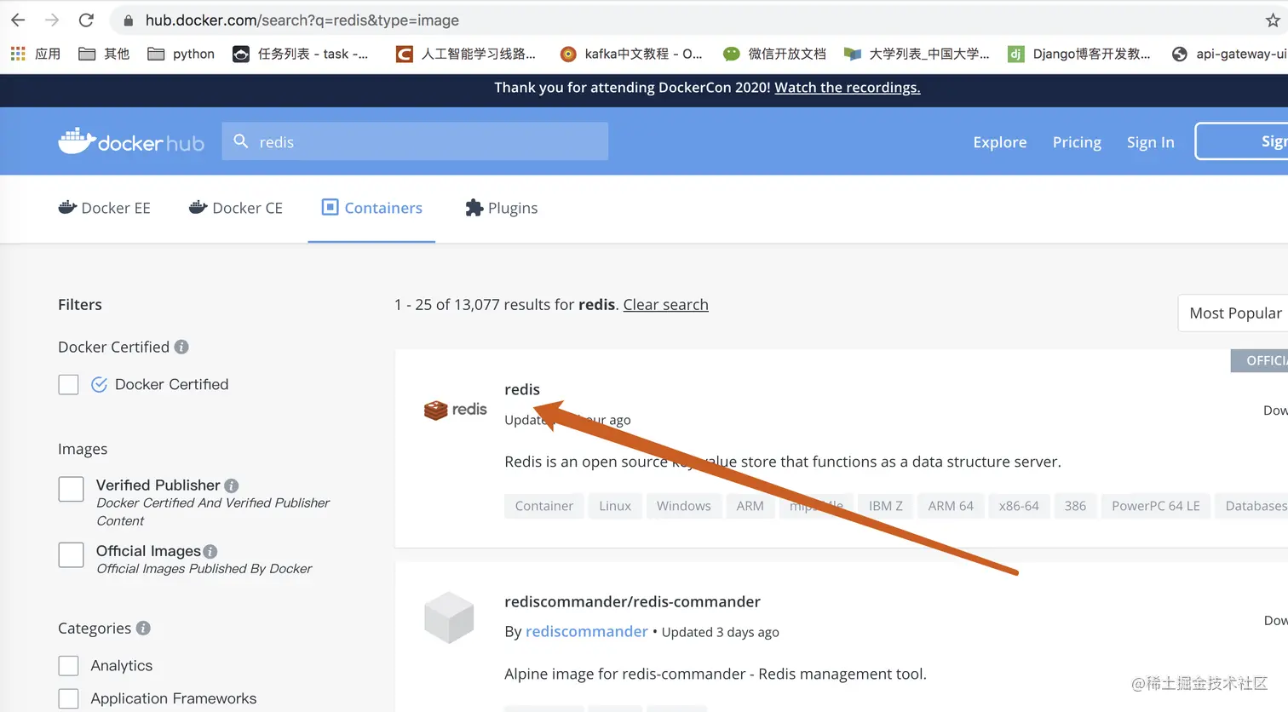Viewport: 1288px width, 712px height.
Task: Open the 任务列表 - task bookmark
Action: pyautogui.click(x=301, y=54)
